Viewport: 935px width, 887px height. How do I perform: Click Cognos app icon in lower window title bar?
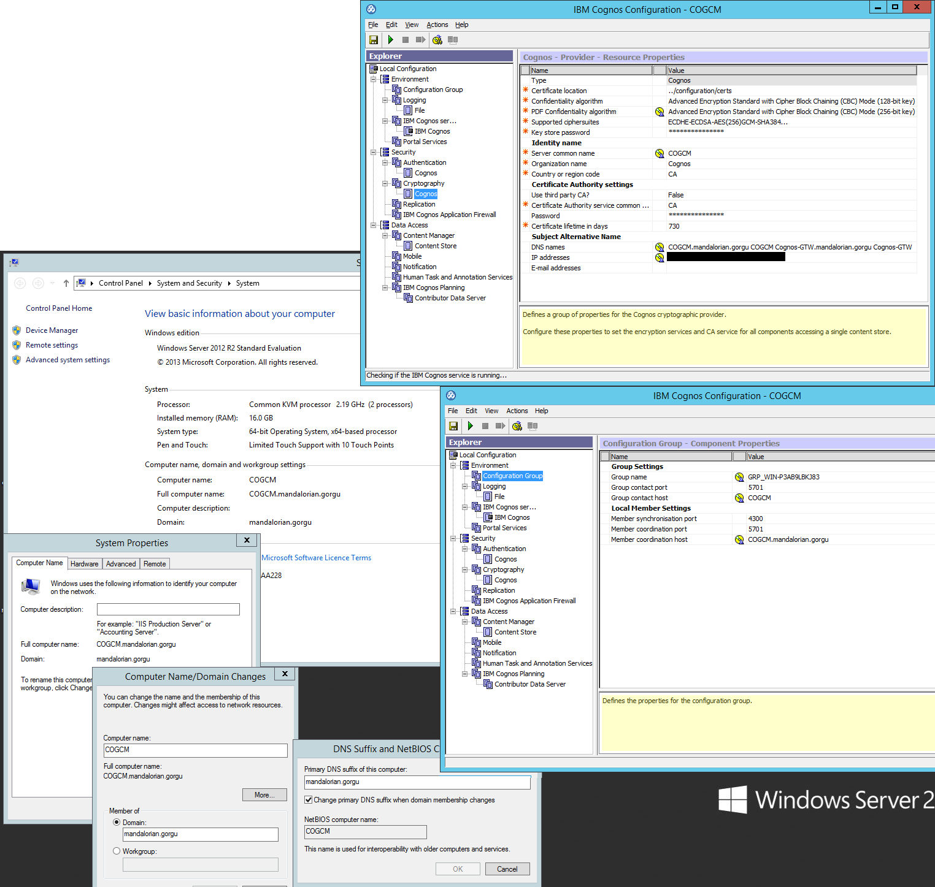click(x=451, y=395)
